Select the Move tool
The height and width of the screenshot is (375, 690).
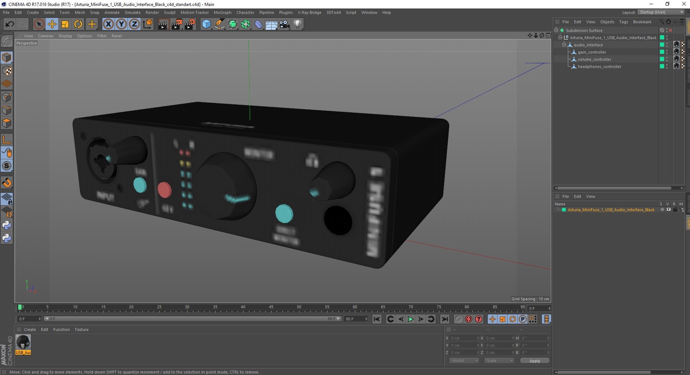tap(52, 24)
